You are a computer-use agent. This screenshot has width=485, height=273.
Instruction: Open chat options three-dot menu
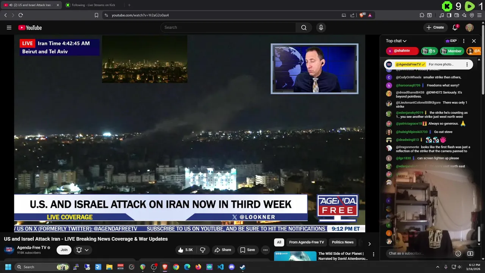click(464, 41)
